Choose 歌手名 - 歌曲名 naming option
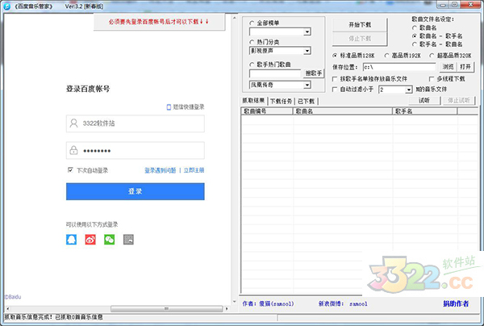484x326 pixels. pyautogui.click(x=415, y=44)
